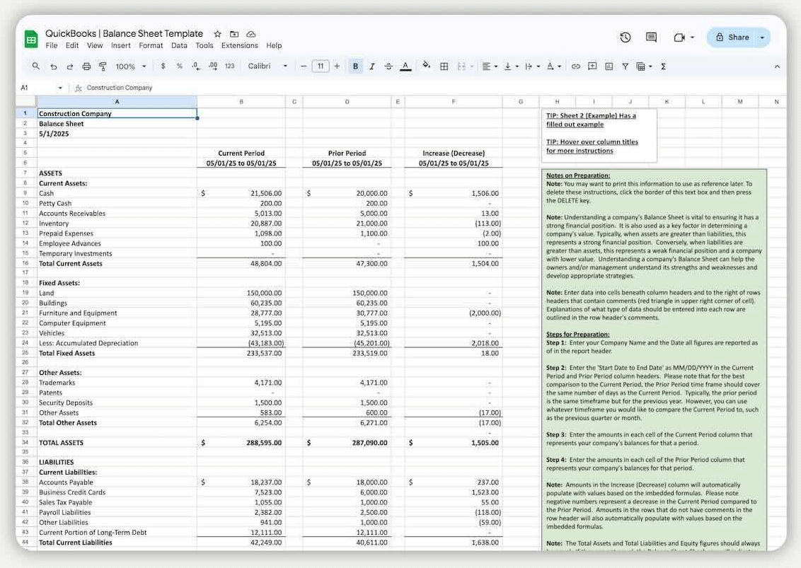Open the functions sigma menu
The height and width of the screenshot is (568, 801).
(663, 66)
